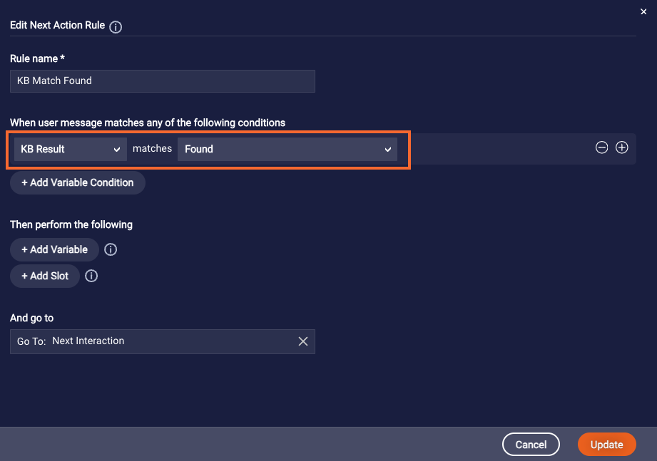This screenshot has height=461, width=657.
Task: Click the orange Update button
Action: (607, 445)
